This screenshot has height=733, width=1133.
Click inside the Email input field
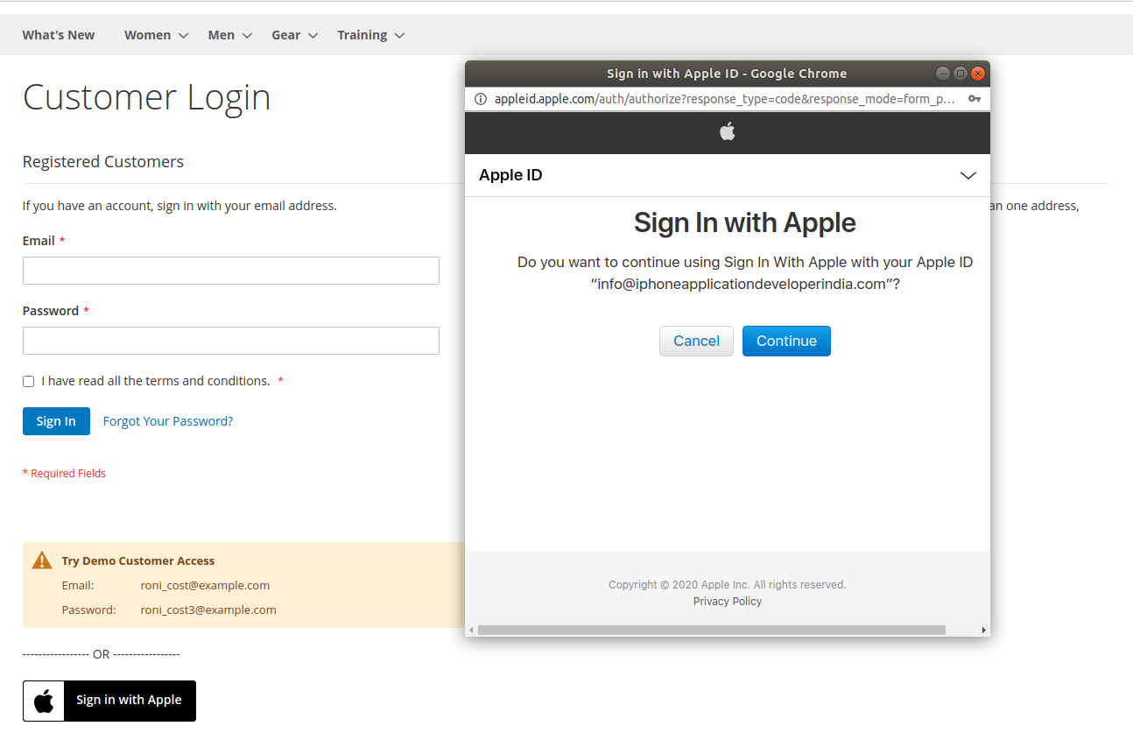click(x=230, y=270)
